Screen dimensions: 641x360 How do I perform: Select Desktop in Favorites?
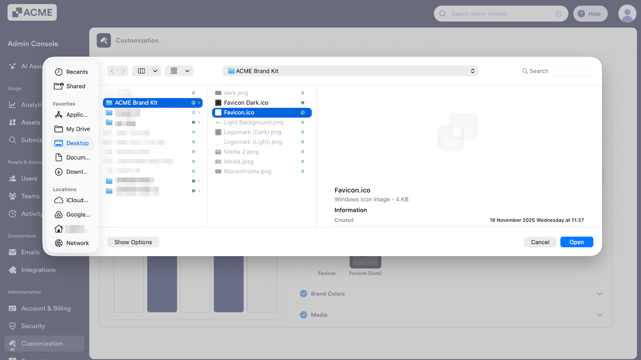pos(72,143)
